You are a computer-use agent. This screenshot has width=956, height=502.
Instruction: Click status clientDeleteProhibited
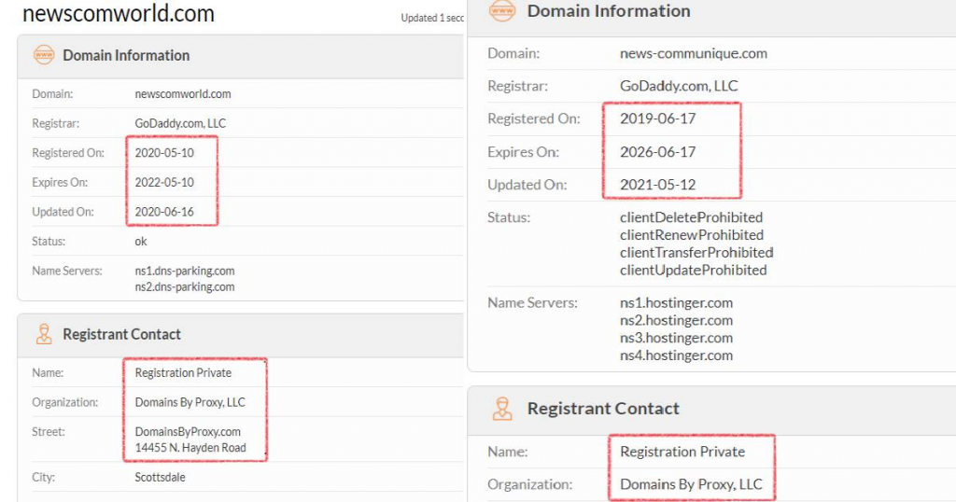692,217
